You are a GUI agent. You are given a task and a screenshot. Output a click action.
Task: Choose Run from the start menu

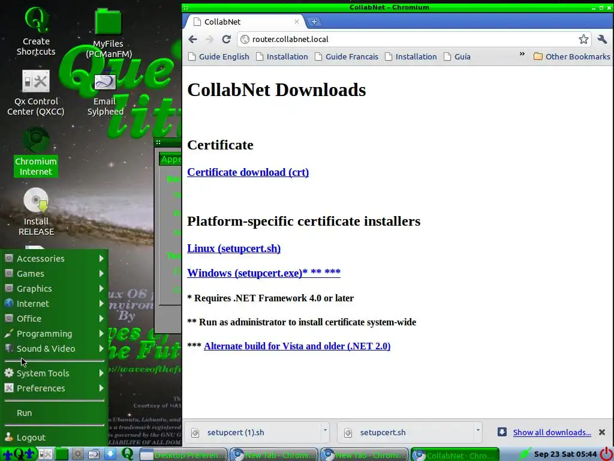click(x=54, y=413)
